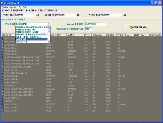The width and height of the screenshot is (163, 123).
Task: Click icon of BANCA ROMANA PENTRU DEZVOLTARE LEI row
Action: click(x=3, y=57)
